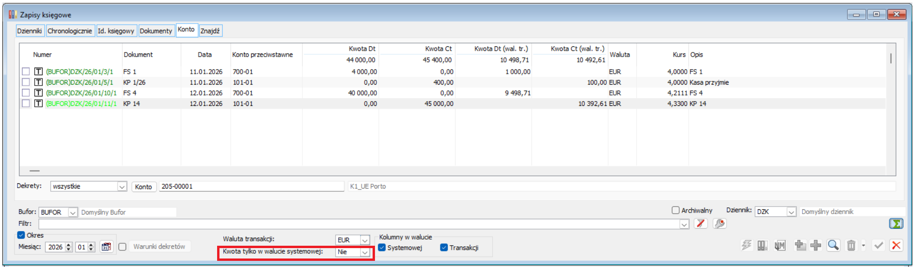Select the cell 45 000,00 in Kwota Ct
The image size is (913, 267).
[439, 103]
